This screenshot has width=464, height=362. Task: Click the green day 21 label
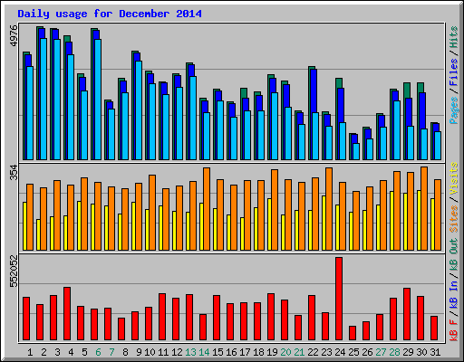tap(299, 352)
